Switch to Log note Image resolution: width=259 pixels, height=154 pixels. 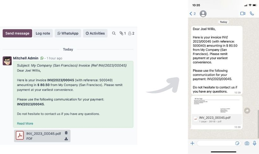pyautogui.click(x=43, y=33)
